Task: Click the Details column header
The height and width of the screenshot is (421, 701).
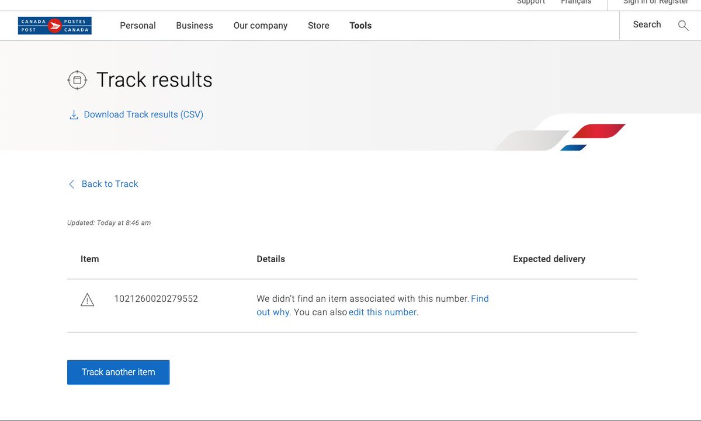Action: (271, 259)
